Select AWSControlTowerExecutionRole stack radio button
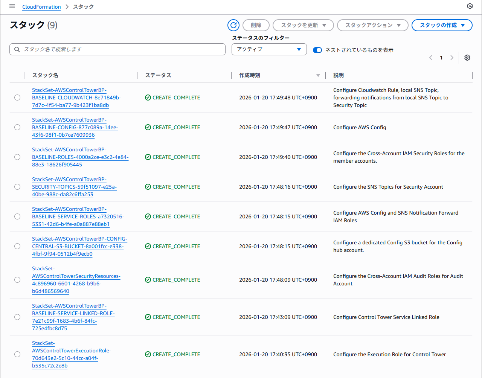This screenshot has height=378, width=482. pyautogui.click(x=17, y=354)
